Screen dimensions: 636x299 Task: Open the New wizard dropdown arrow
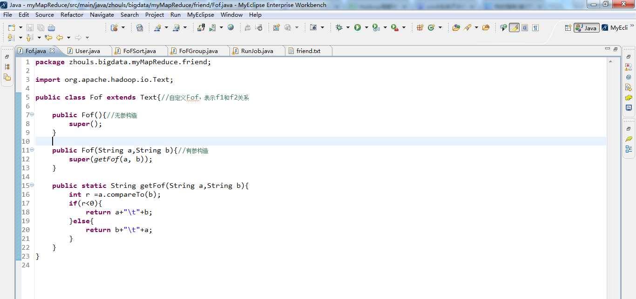(x=20, y=27)
